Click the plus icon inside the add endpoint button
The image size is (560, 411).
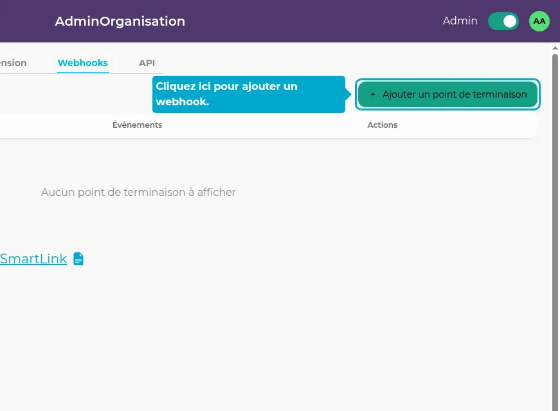pyautogui.click(x=372, y=94)
